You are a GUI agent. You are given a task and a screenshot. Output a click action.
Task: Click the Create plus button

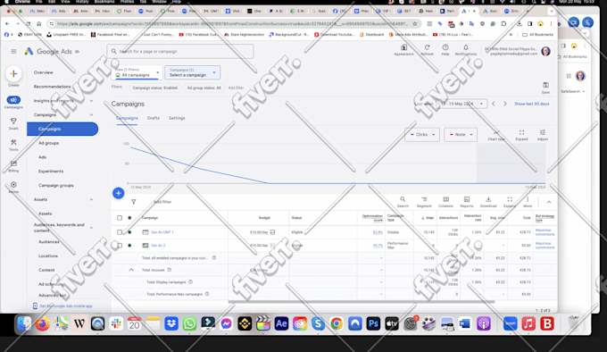13,73
